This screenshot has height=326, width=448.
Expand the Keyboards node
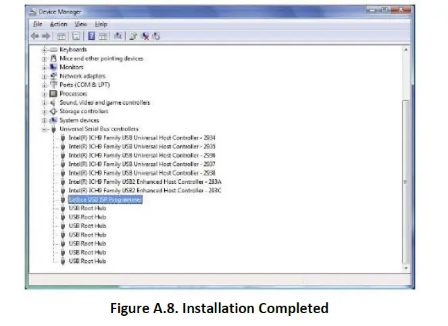click(x=44, y=50)
